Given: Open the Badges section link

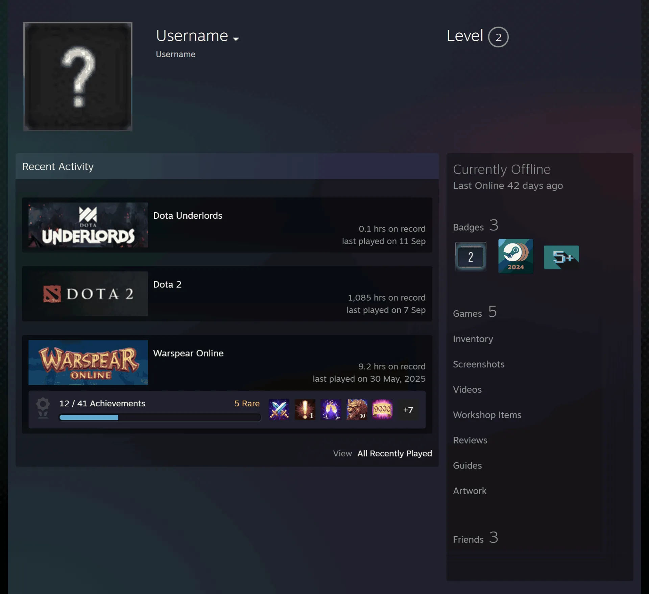Looking at the screenshot, I should [x=476, y=226].
